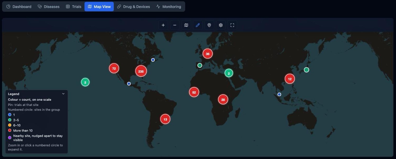Click the blue pin in Southeast Asia
Viewport: 396px width, 159px height.
279,94
